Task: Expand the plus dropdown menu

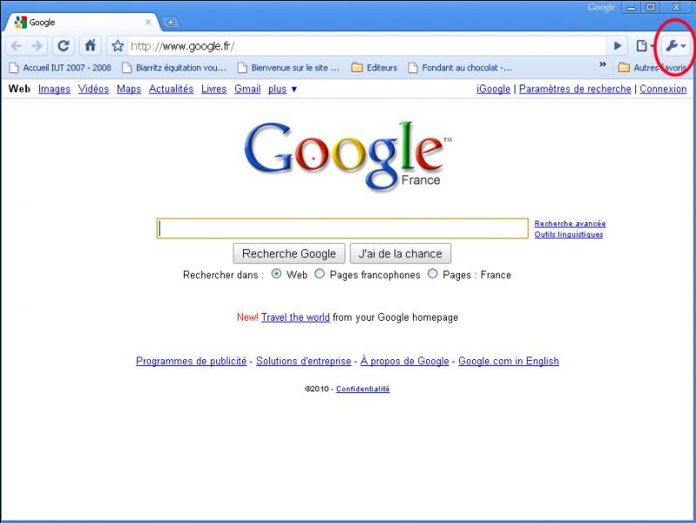Action: point(282,89)
